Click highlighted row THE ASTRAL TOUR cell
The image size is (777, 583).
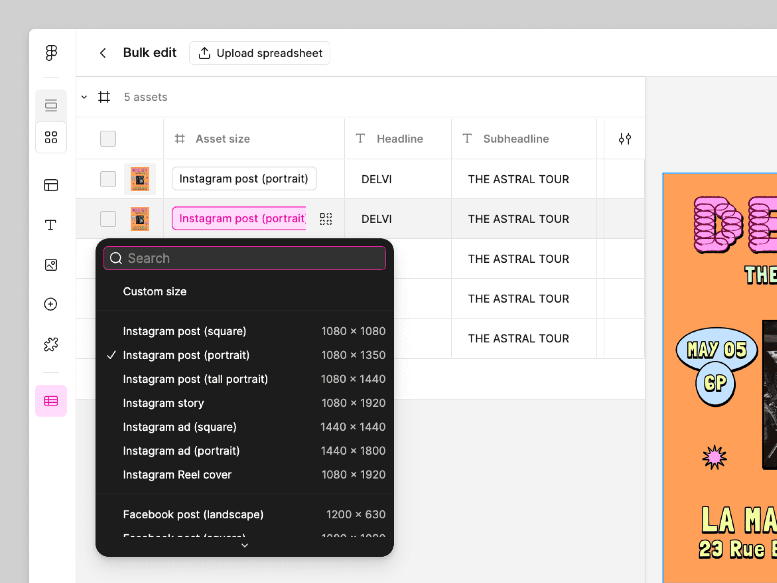coord(524,219)
